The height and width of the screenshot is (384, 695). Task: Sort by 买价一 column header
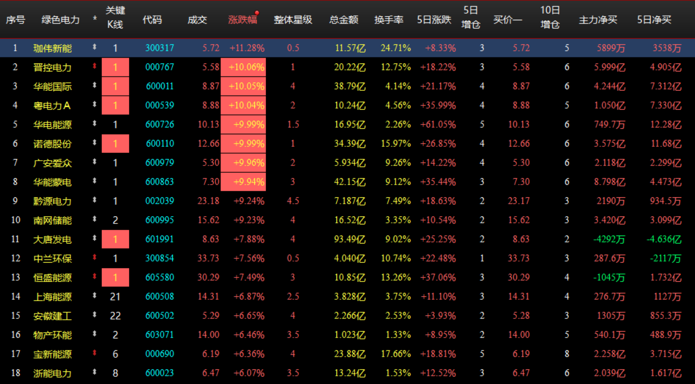pyautogui.click(x=508, y=20)
